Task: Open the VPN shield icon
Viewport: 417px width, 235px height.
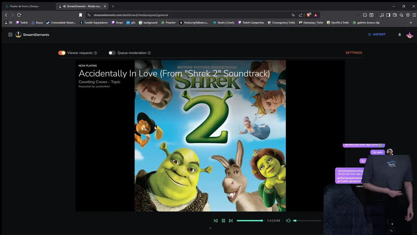Action: [408, 15]
